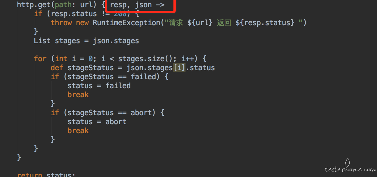Click 'status = failed' assignment line

[x=99, y=86]
